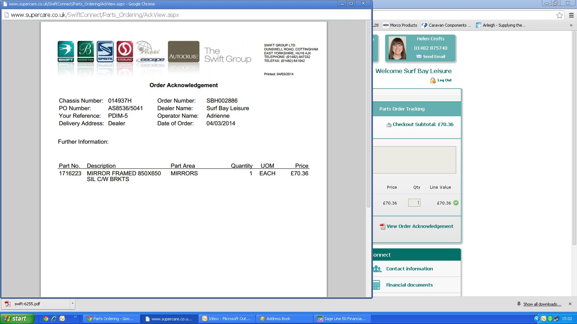Open the swift-6255.pdf download options arrow
Screen dimensions: 577x324
(72, 303)
